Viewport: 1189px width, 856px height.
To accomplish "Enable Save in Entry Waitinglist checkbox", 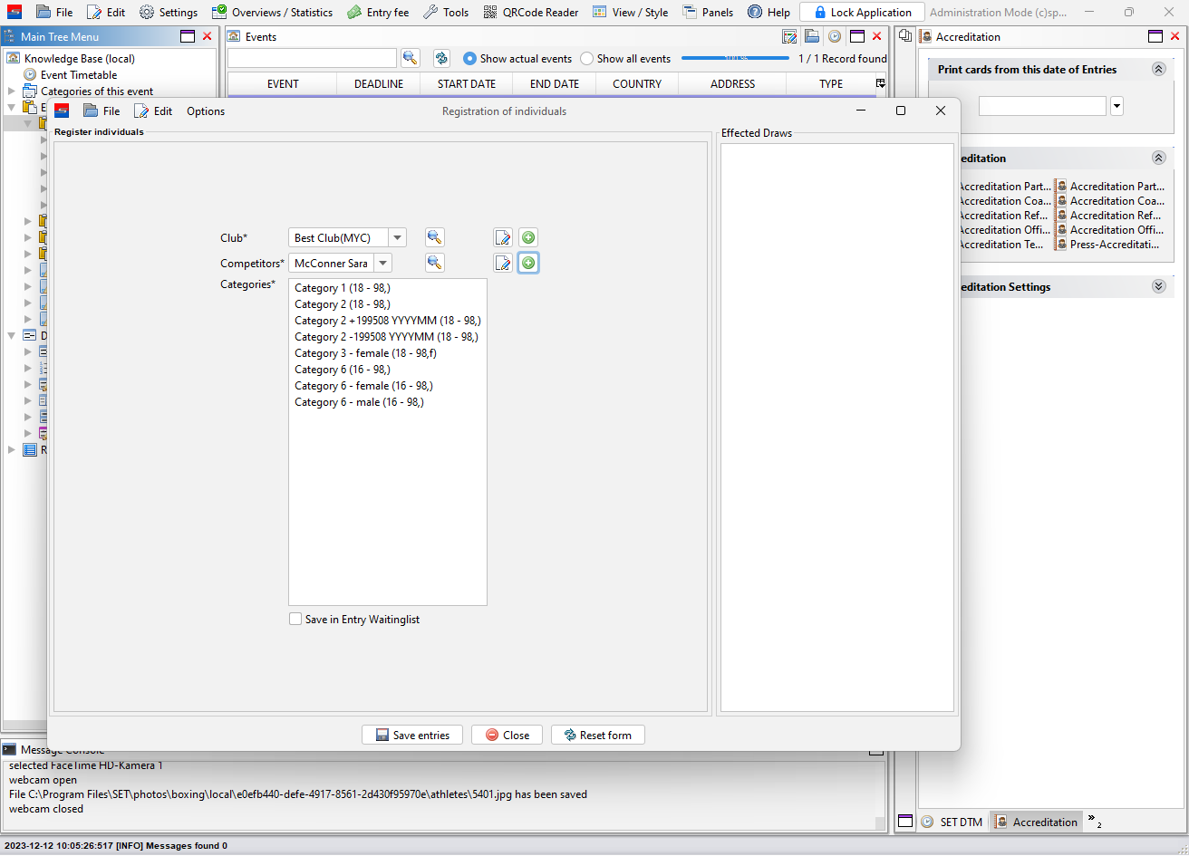I will (x=295, y=620).
